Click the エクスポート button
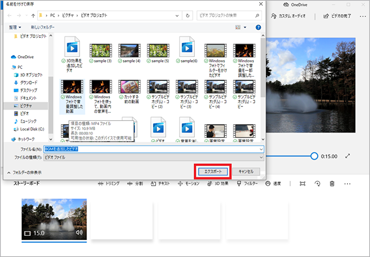 coord(212,172)
